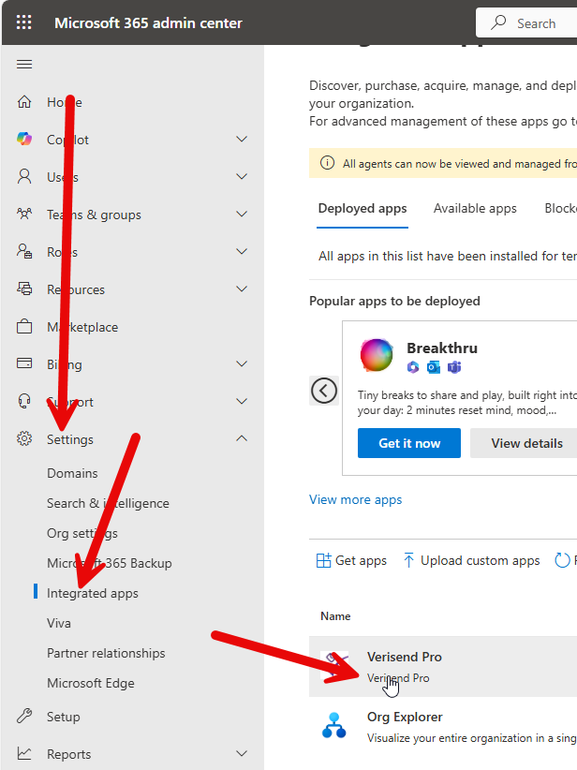
Task: Click the Support headset icon
Action: 24,401
